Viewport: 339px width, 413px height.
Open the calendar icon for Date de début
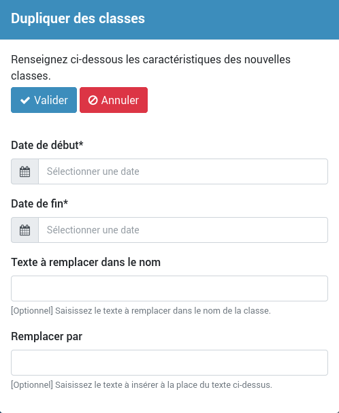coord(25,171)
